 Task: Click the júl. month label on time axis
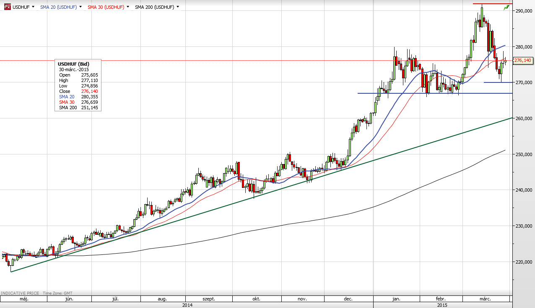[116, 299]
